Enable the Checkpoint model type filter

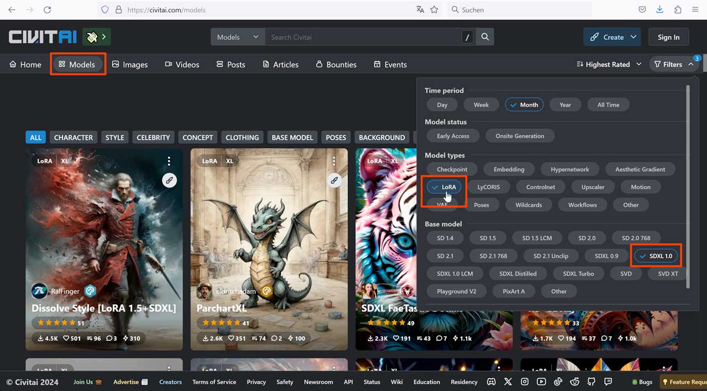[x=452, y=170]
